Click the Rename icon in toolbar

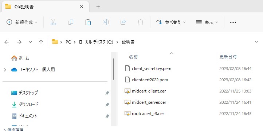106,22
